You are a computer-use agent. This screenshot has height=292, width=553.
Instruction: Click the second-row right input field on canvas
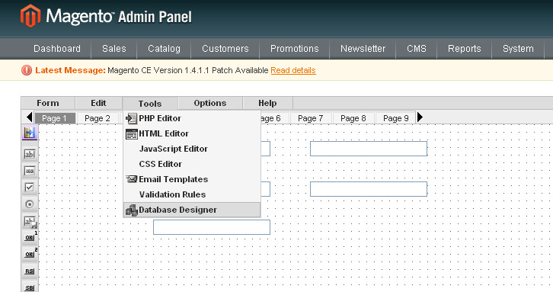click(x=369, y=189)
